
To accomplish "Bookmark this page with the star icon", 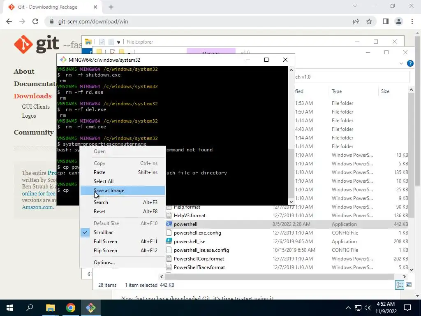I will click(369, 21).
